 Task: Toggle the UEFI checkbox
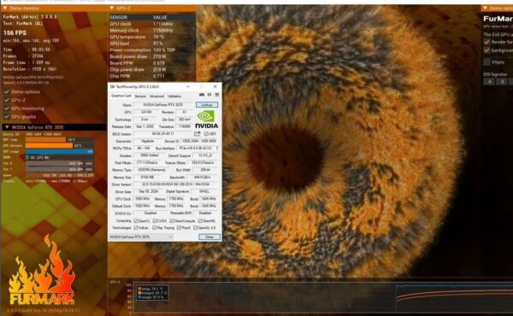coord(206,133)
